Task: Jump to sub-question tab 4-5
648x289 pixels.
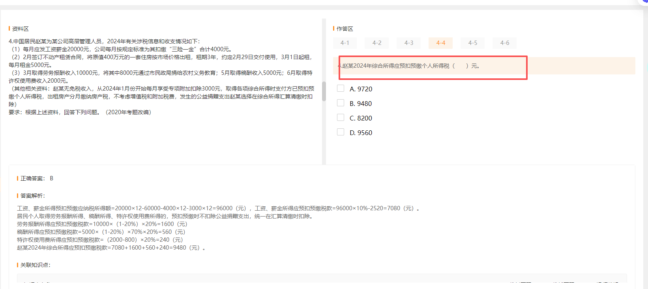Action: (x=472, y=43)
